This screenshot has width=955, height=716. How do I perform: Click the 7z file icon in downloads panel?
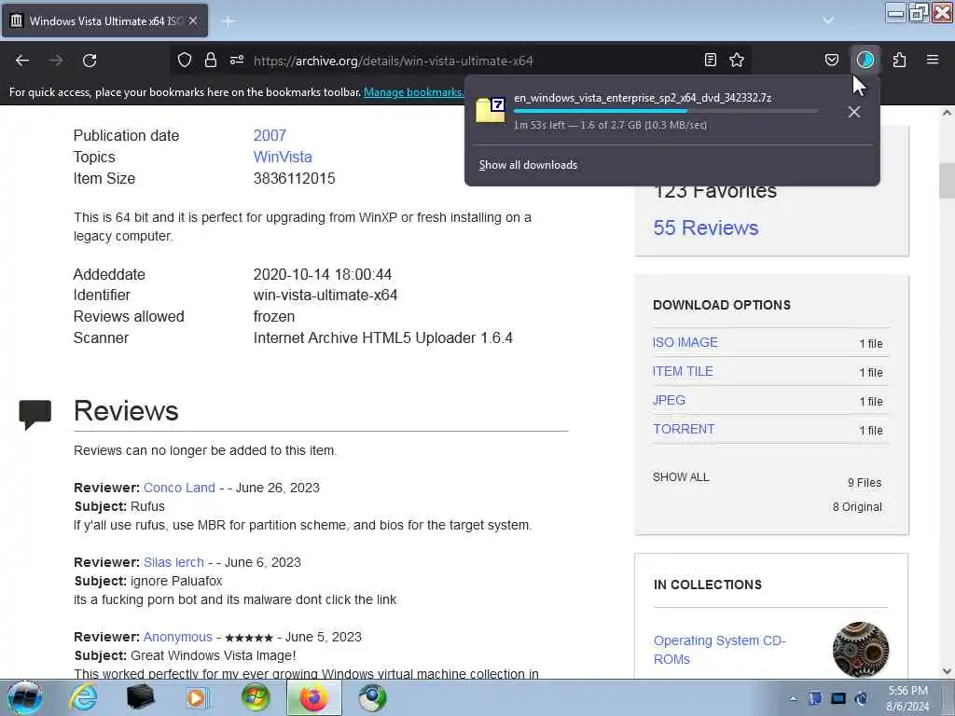[491, 110]
